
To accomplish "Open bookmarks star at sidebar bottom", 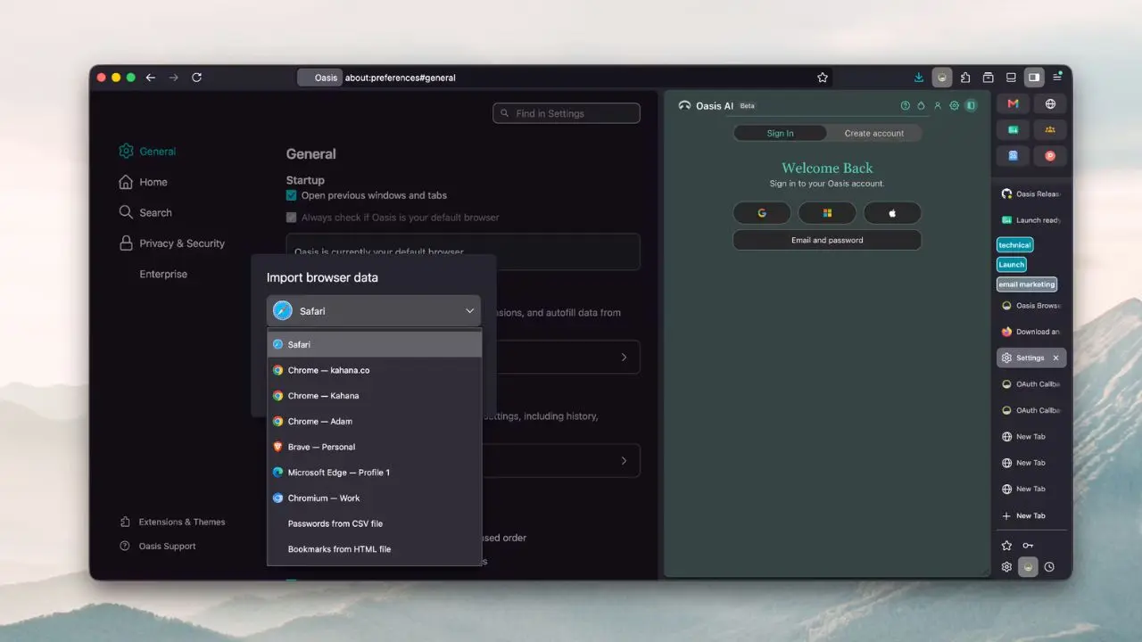I will 1006,545.
